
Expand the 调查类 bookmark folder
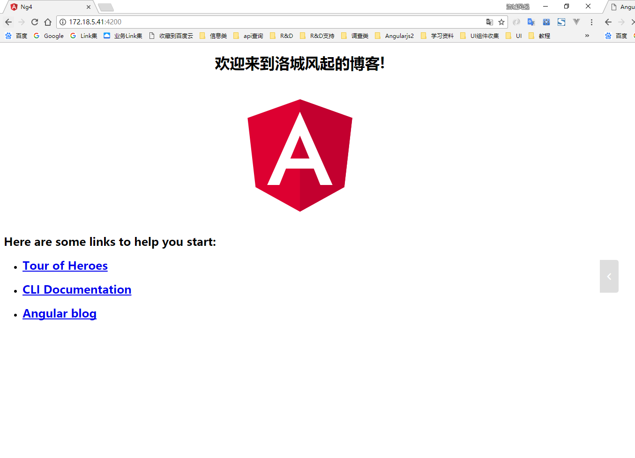pos(355,36)
